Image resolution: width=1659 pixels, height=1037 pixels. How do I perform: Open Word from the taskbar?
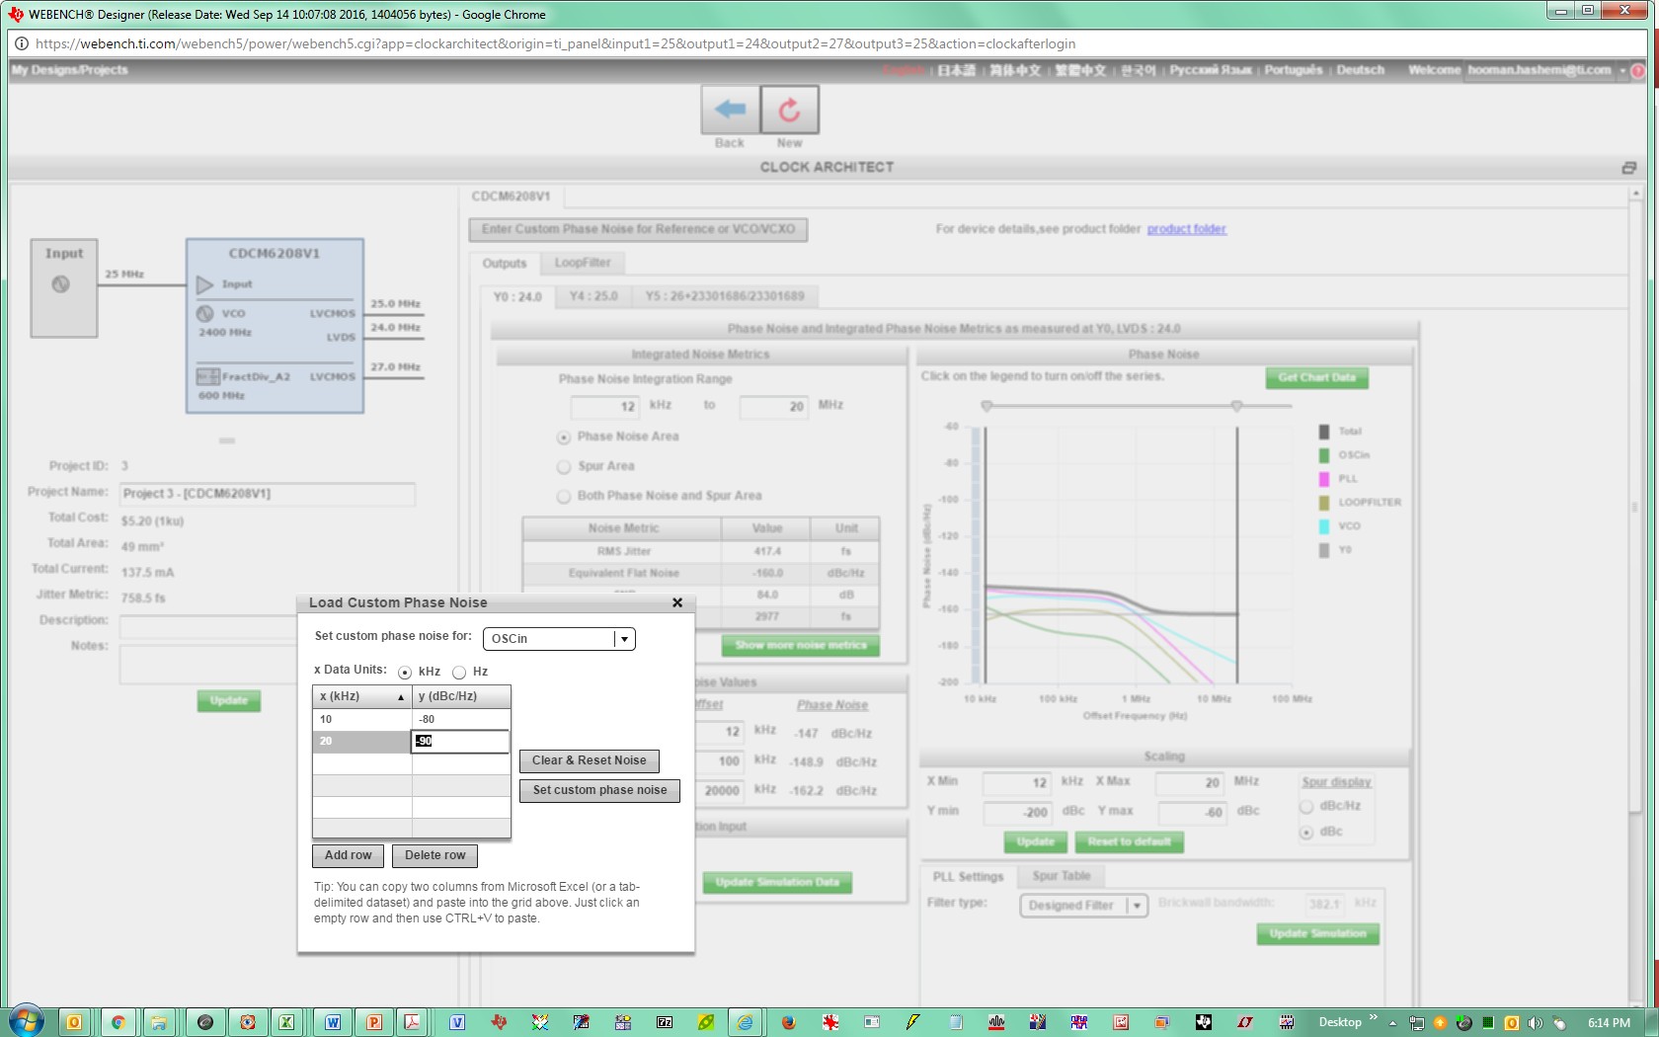pos(333,1022)
